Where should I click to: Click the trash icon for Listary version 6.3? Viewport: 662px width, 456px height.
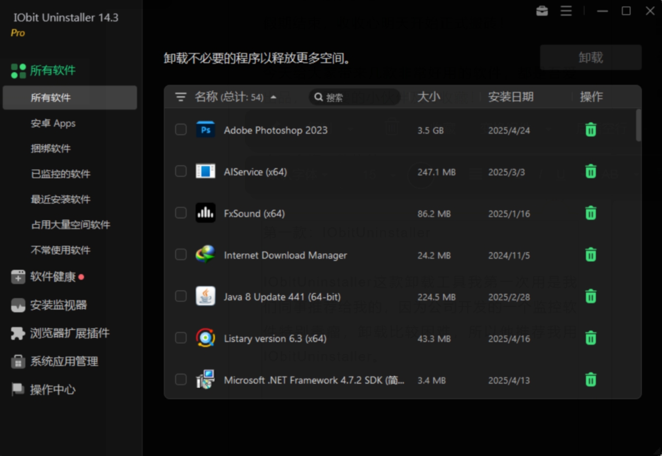[x=590, y=338]
